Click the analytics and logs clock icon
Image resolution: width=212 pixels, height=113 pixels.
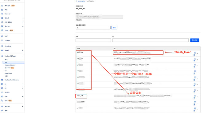2,22
